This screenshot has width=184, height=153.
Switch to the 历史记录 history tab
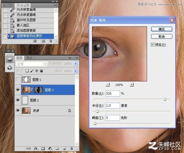pos(23,5)
